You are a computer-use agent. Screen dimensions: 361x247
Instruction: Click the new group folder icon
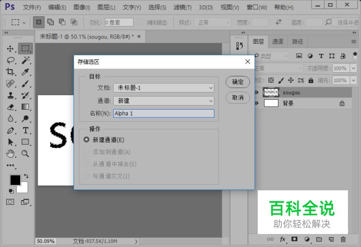click(319, 239)
